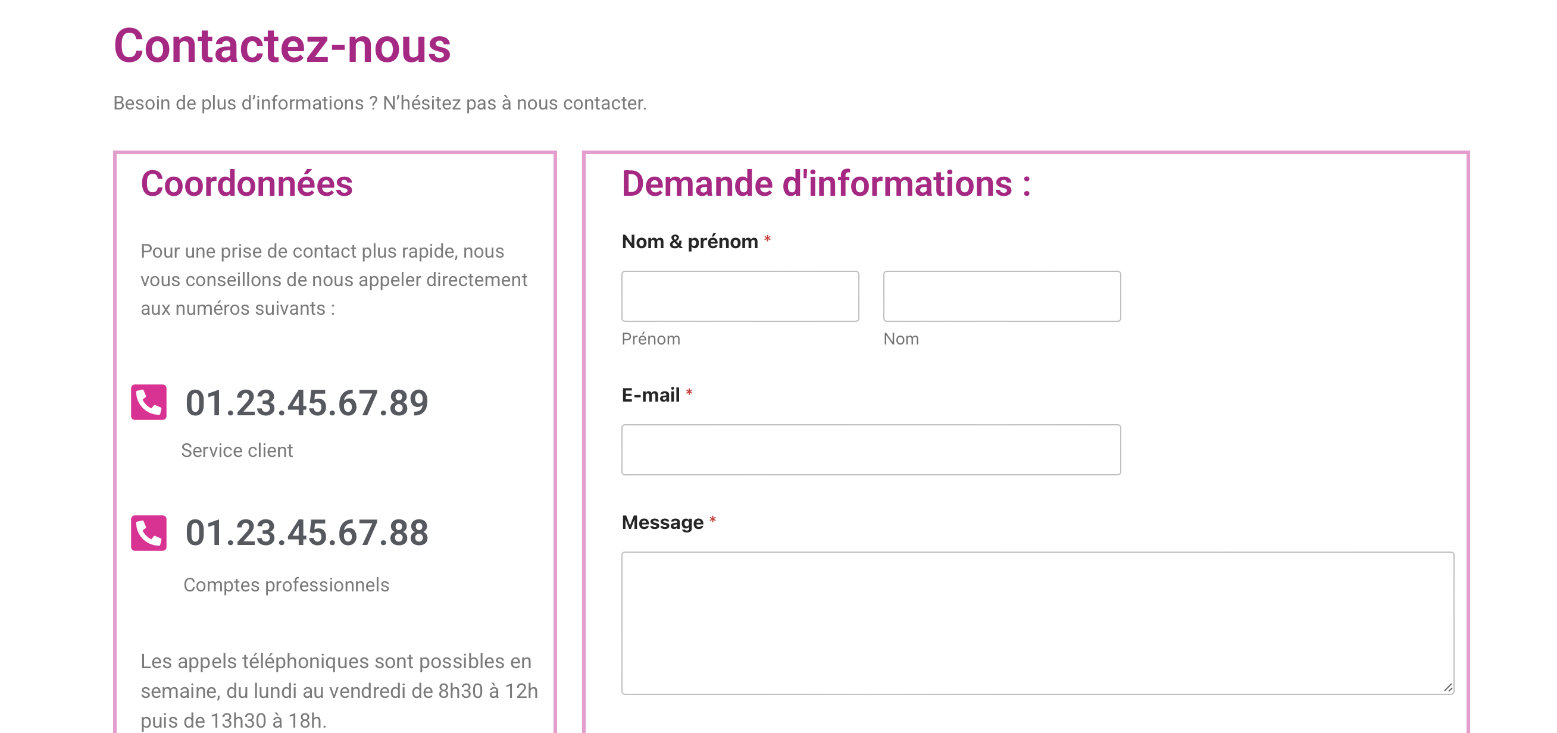This screenshot has width=1557, height=733.
Task: Click the Contactez-nous page heading
Action: (x=282, y=46)
